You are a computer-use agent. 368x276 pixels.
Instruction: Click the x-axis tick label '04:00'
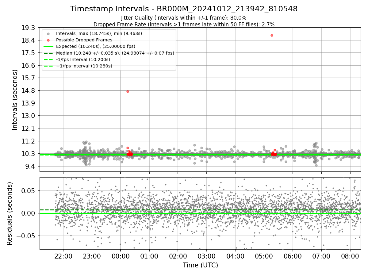(x=235, y=256)
